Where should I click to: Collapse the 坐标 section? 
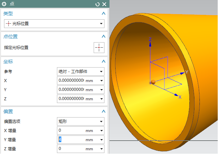click(103, 61)
